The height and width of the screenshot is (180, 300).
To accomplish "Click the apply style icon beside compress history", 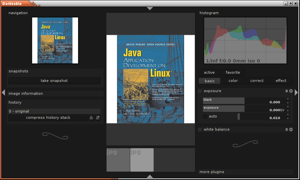I will click(x=98, y=117).
